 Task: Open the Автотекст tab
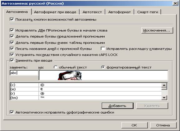coord(92,12)
